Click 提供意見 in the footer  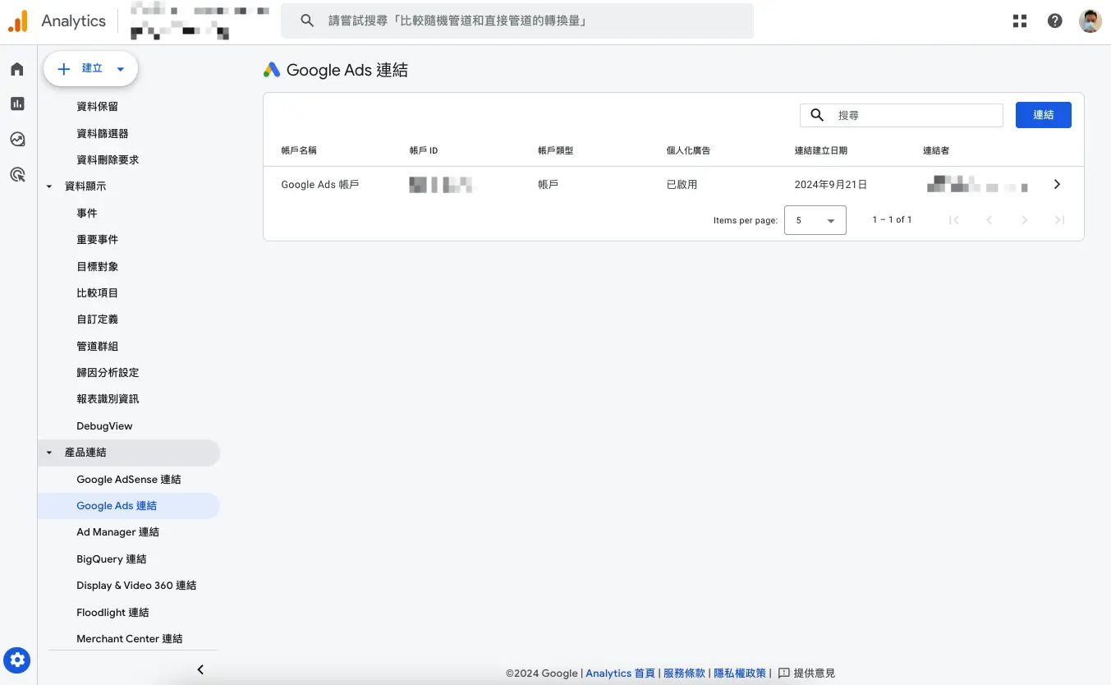814,674
